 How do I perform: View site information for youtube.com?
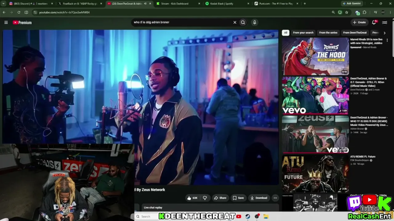click(35, 12)
